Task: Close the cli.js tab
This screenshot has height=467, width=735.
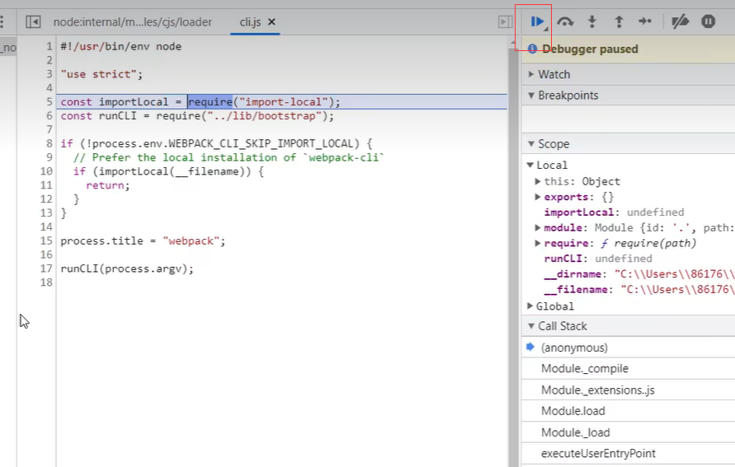Action: [x=272, y=21]
